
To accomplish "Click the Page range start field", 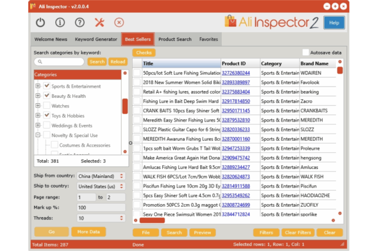I will pos(86,197).
